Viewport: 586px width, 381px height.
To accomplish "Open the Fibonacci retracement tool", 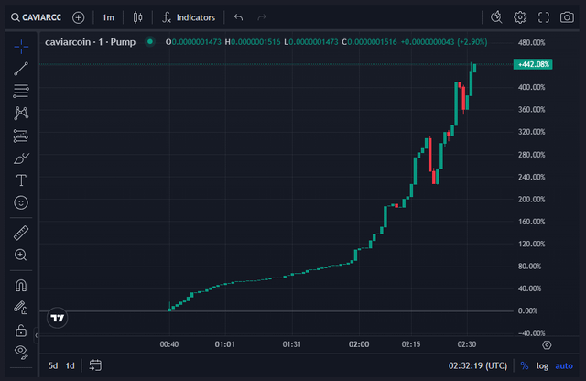I will point(21,91).
